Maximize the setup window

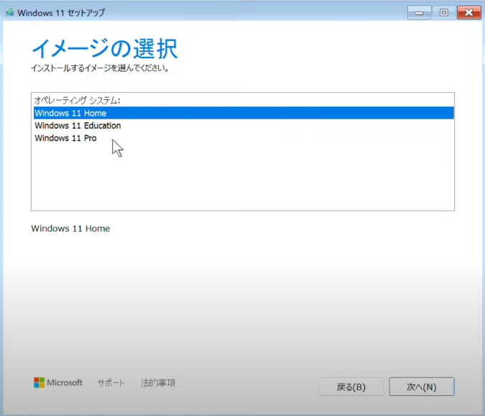pos(444,13)
